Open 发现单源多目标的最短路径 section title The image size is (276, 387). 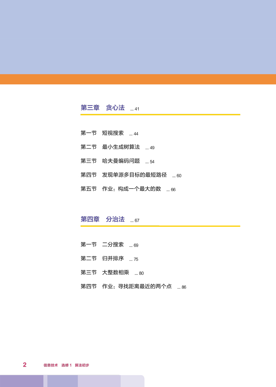pos(135,175)
